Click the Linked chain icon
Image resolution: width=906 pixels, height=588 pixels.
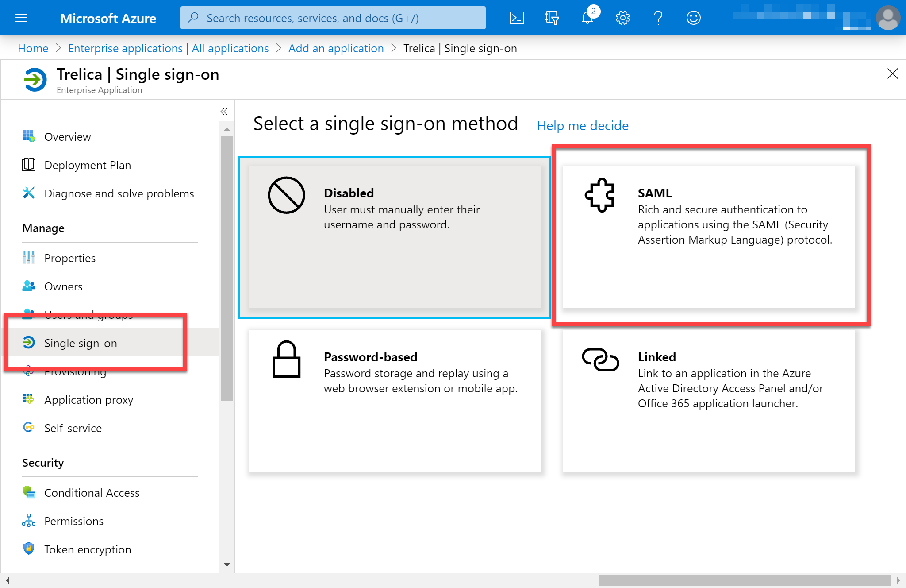point(600,359)
